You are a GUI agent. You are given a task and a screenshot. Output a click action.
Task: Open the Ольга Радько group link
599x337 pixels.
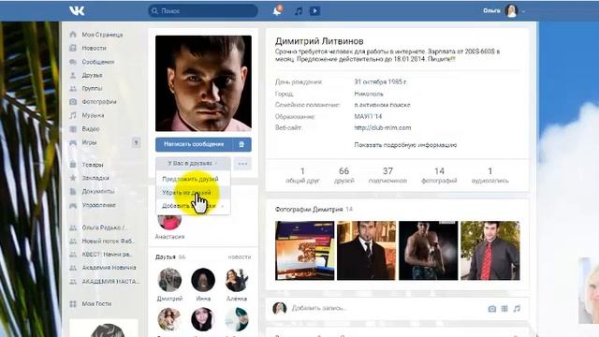click(x=104, y=227)
